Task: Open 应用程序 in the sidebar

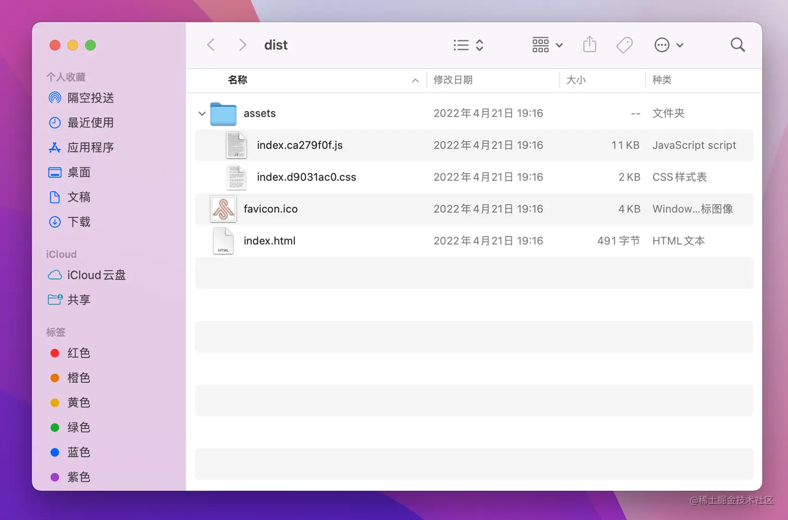Action: click(x=91, y=147)
